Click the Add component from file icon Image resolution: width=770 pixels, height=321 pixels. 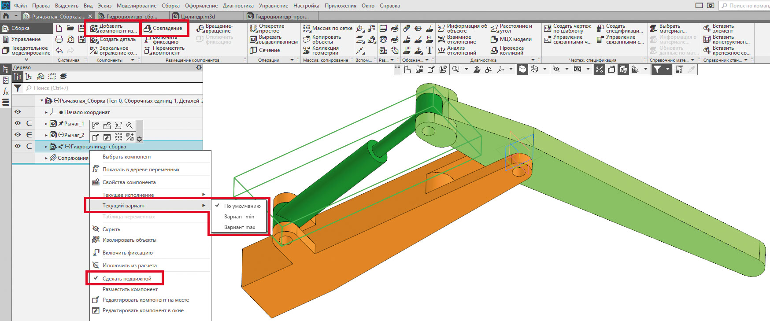pos(94,29)
